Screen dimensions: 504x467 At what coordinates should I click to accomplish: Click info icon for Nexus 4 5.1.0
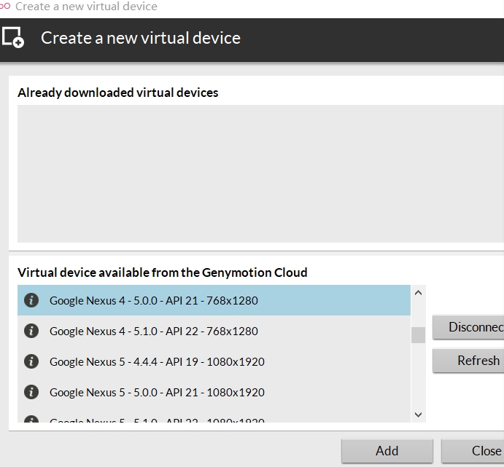31,331
